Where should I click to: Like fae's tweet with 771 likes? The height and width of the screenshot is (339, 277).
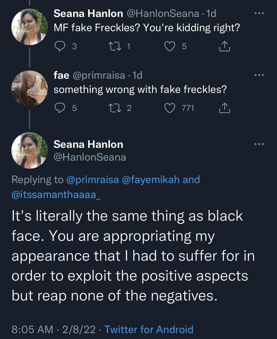pos(170,108)
